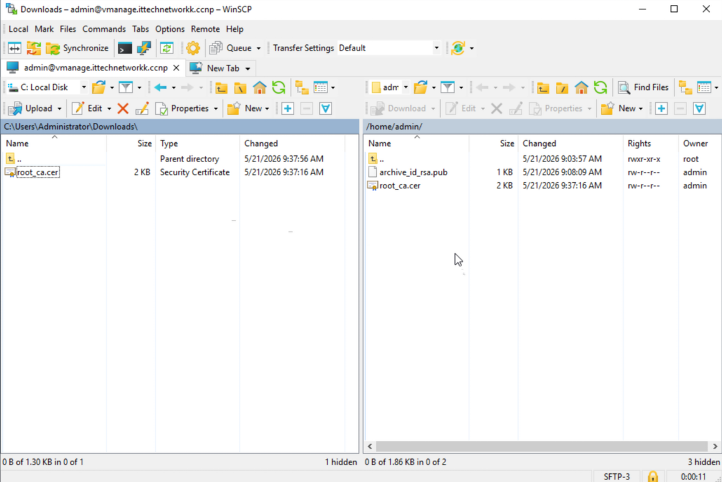This screenshot has height=482, width=722.
Task: Expand the New Tab dropdown arrow
Action: 248,69
